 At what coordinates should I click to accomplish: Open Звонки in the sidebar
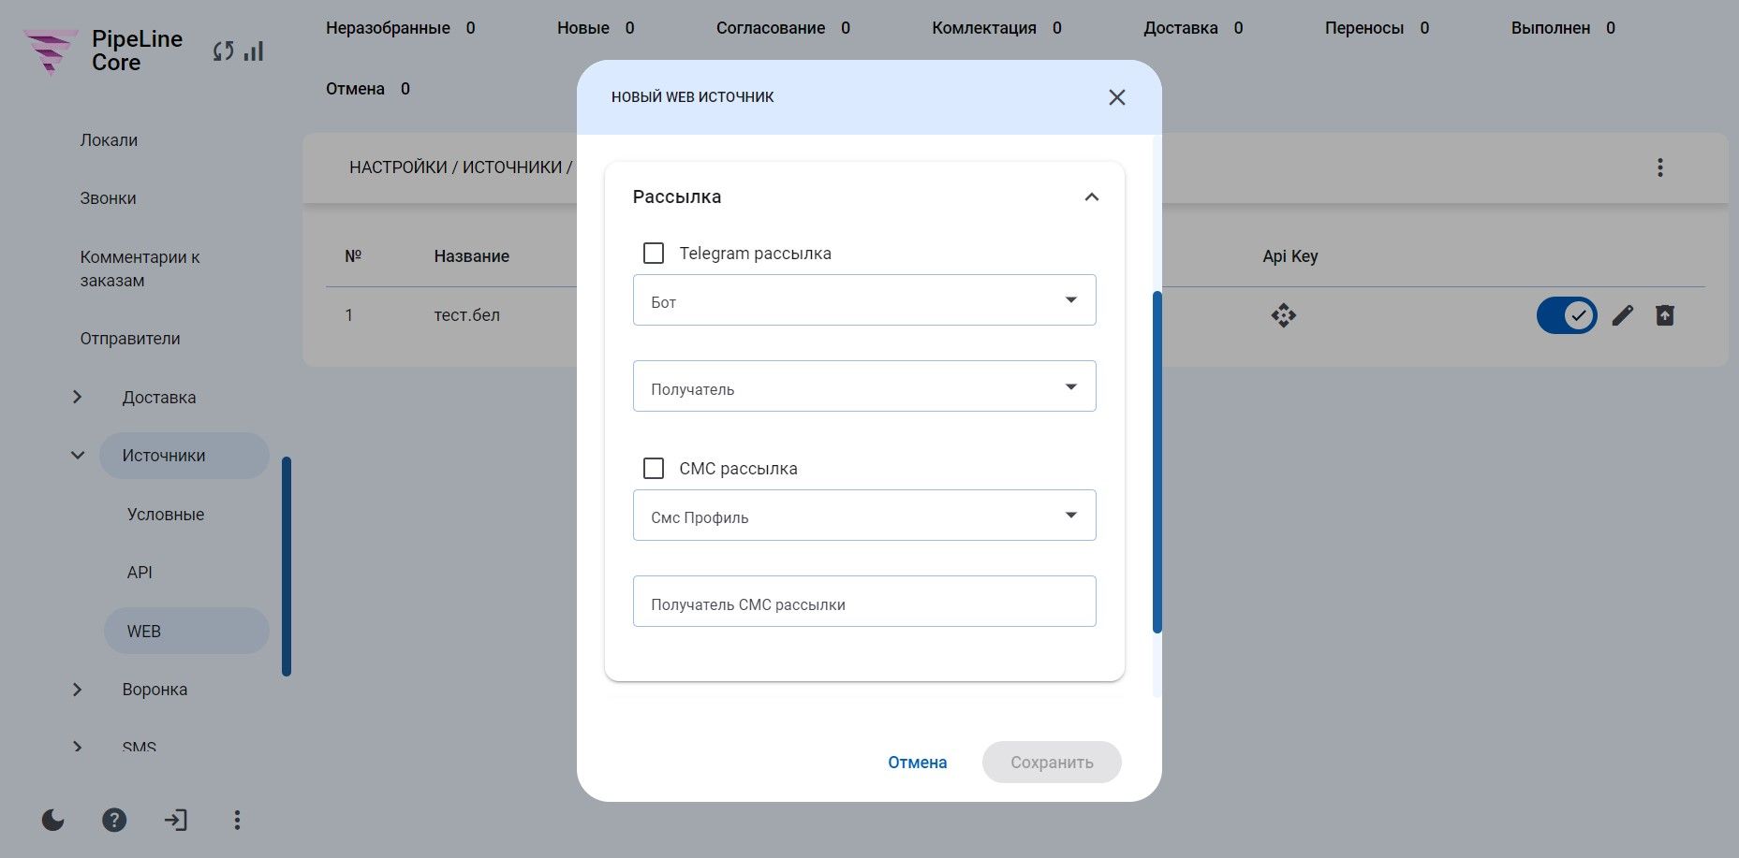pyautogui.click(x=108, y=198)
